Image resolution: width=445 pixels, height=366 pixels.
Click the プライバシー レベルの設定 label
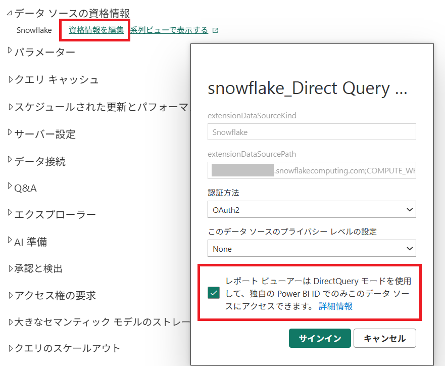pyautogui.click(x=292, y=232)
